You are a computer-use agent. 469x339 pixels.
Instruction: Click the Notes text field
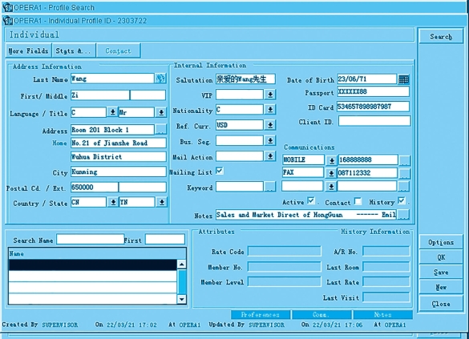306,215
